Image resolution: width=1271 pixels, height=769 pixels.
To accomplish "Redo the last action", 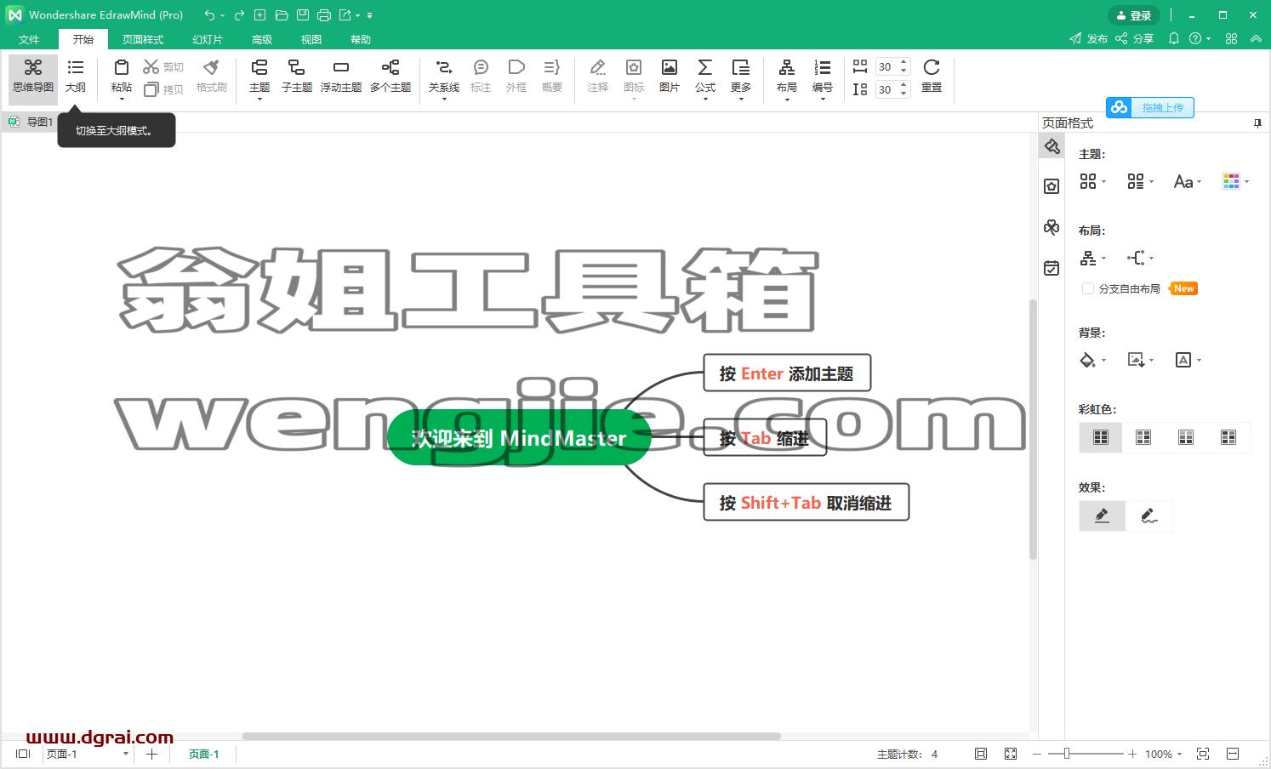I will click(240, 15).
